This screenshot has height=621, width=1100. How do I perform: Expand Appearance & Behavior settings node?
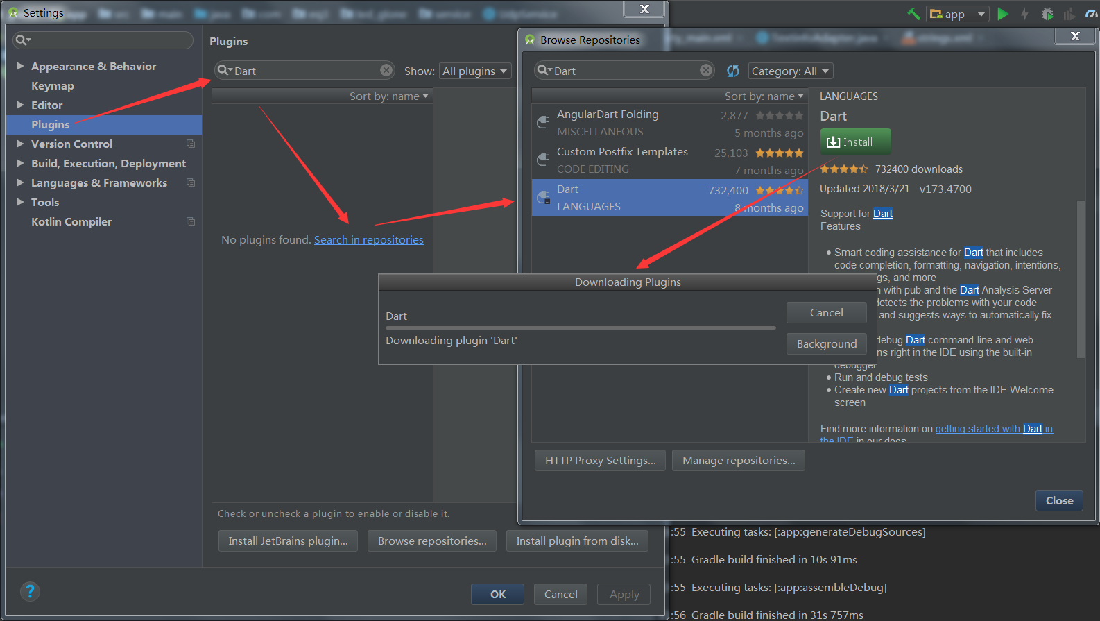[20, 66]
